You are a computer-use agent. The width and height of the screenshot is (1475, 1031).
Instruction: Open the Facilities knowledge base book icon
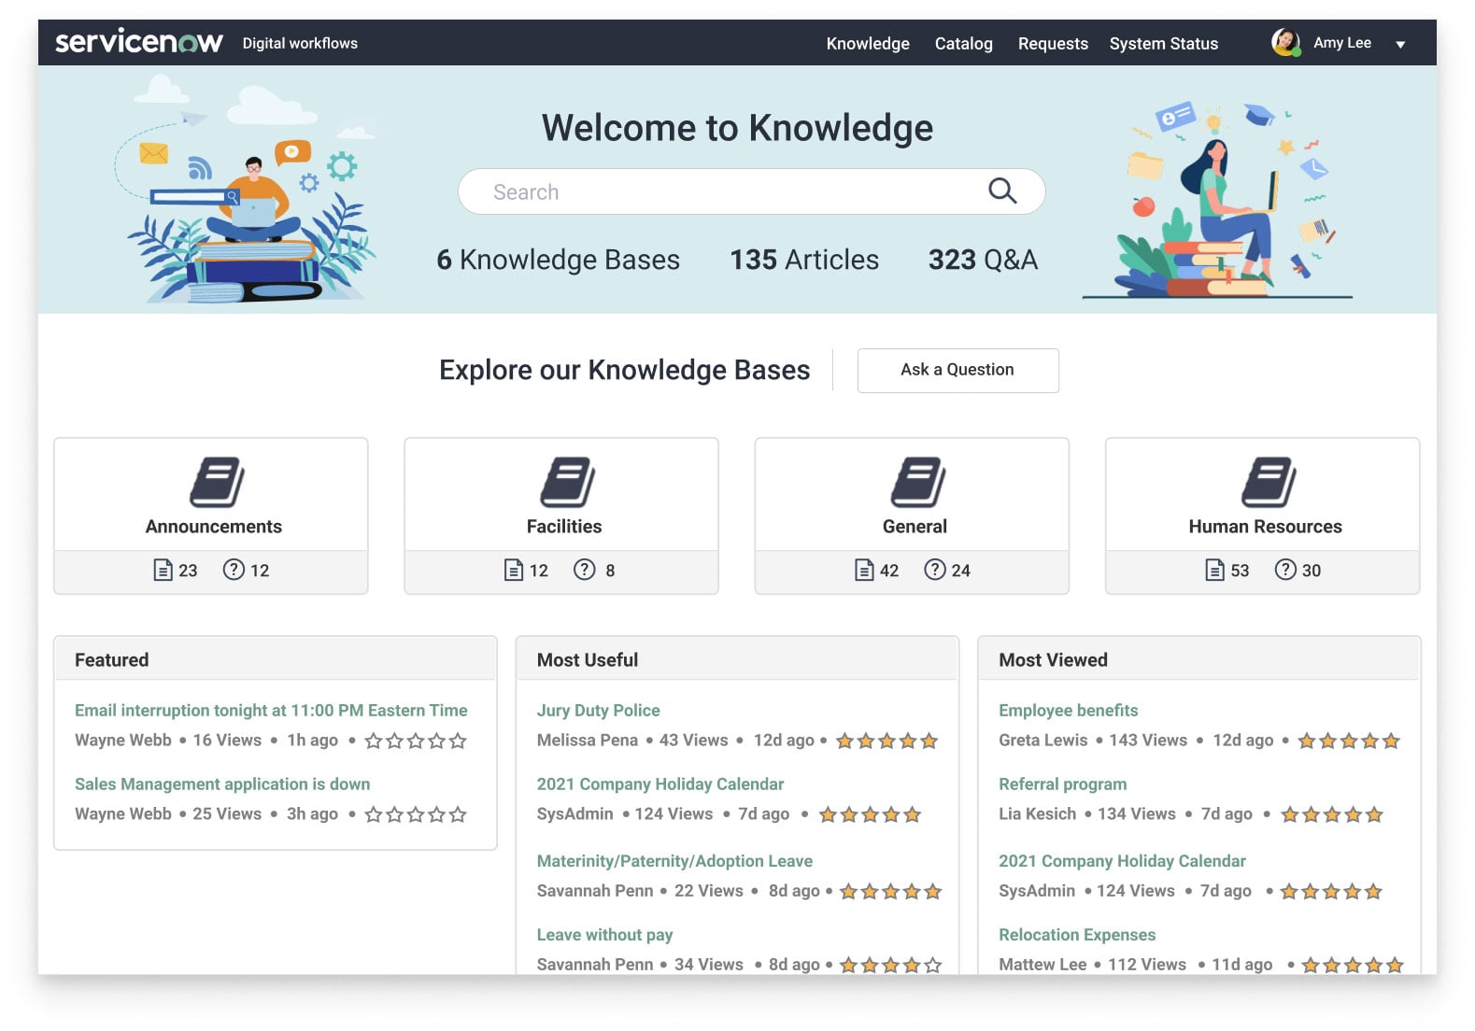[x=567, y=482]
